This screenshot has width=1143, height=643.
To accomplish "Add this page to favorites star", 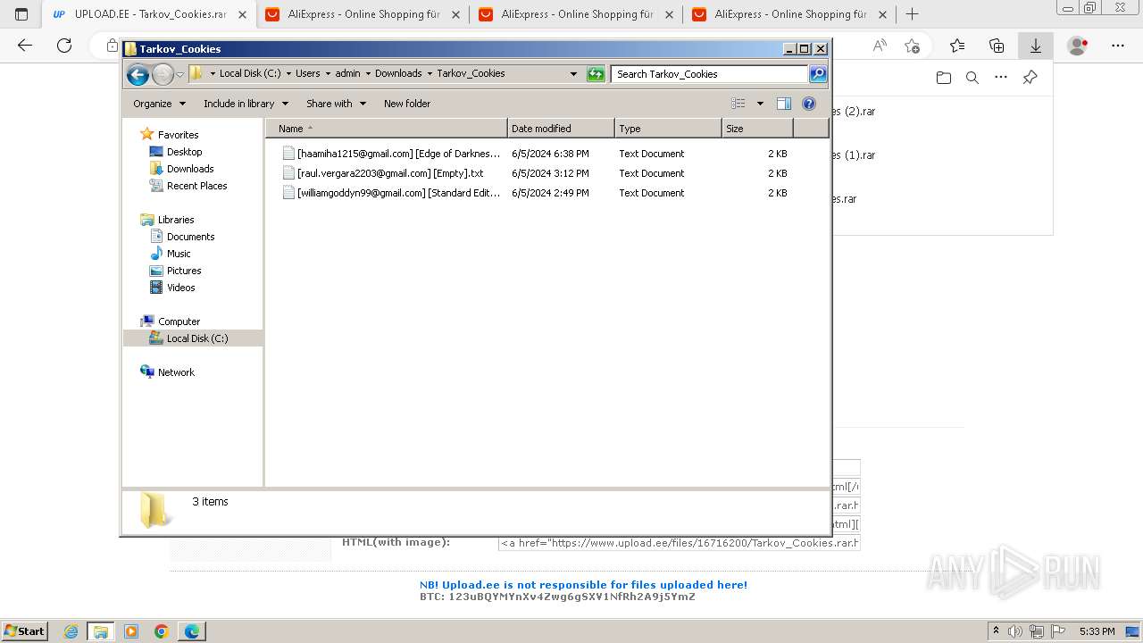I will pos(912,46).
